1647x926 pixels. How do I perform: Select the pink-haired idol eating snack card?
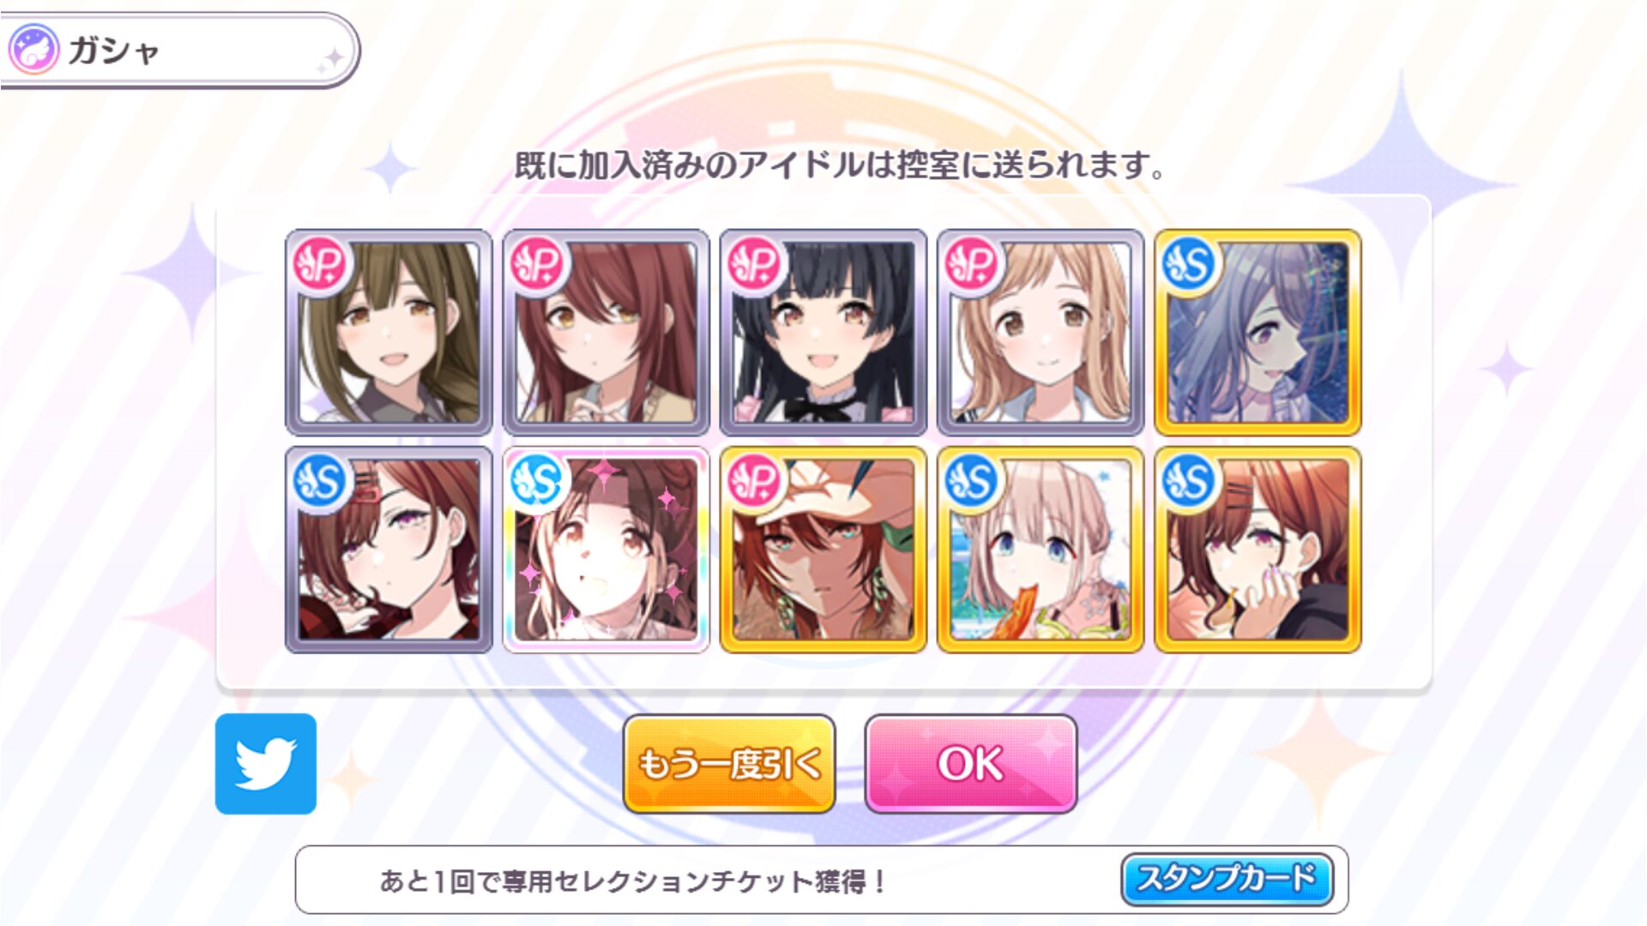point(1040,550)
